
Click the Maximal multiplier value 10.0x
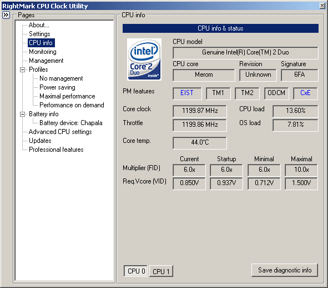[301, 170]
